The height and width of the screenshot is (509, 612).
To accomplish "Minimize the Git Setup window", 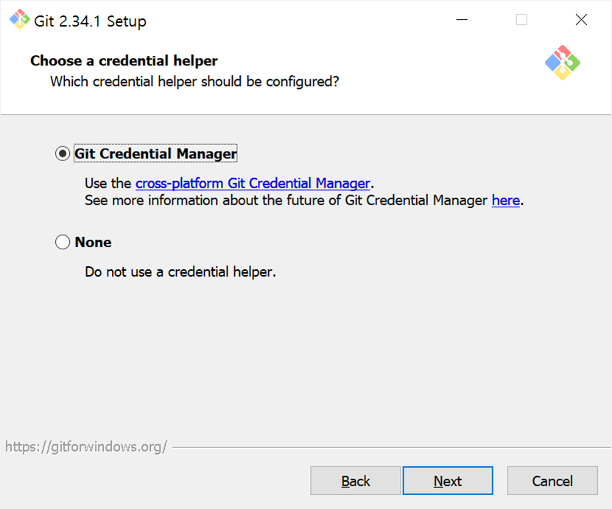I will 462,19.
